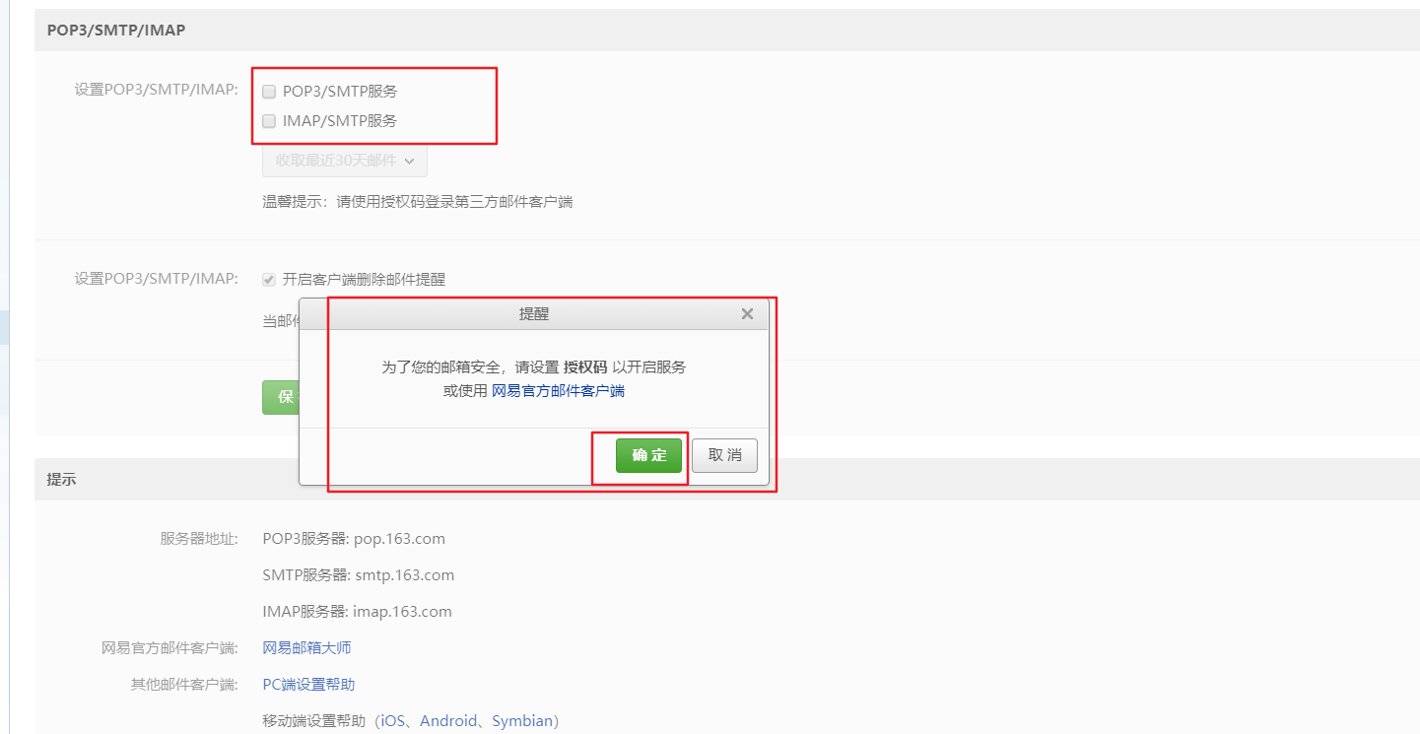The image size is (1420, 734).
Task: Enable the IMAP/SMTP服务 checkbox
Action: click(269, 121)
